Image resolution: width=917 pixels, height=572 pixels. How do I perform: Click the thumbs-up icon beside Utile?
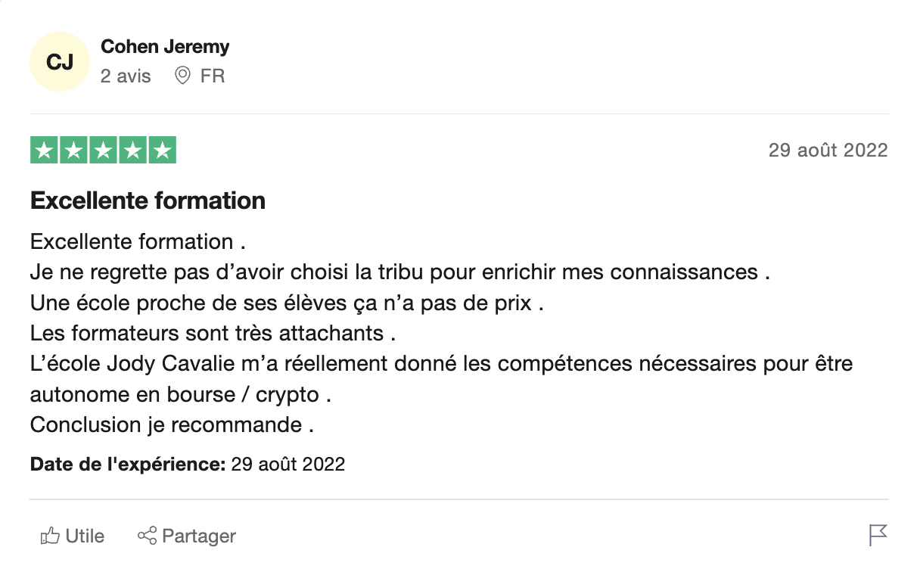coord(50,536)
